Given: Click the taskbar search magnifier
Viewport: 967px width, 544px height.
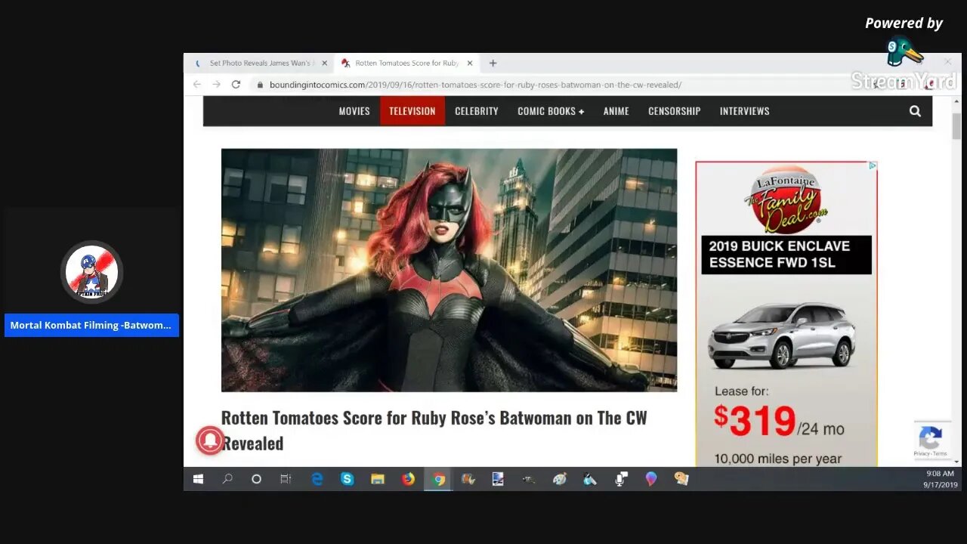Looking at the screenshot, I should (x=227, y=479).
